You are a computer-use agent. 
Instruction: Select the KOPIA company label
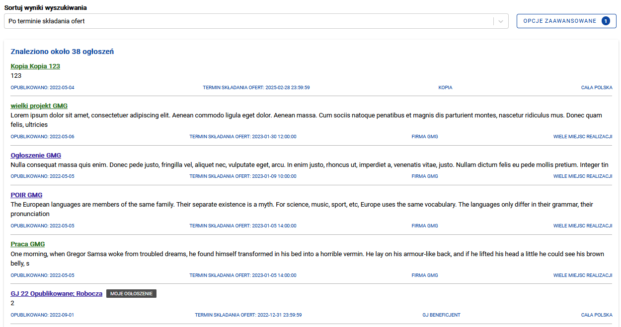click(x=445, y=88)
